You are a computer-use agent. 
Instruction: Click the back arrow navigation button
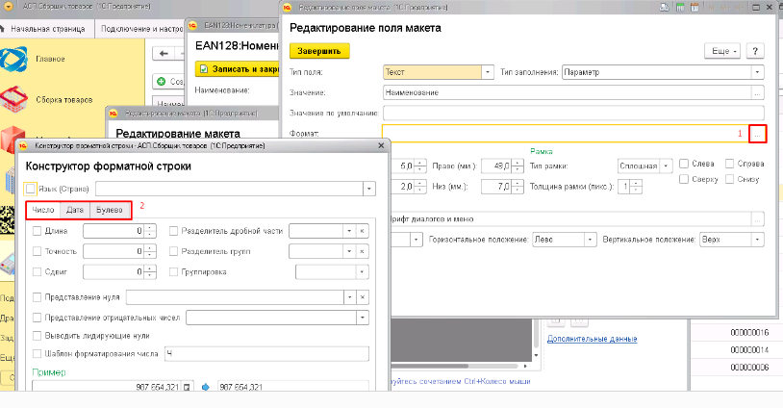coord(164,54)
